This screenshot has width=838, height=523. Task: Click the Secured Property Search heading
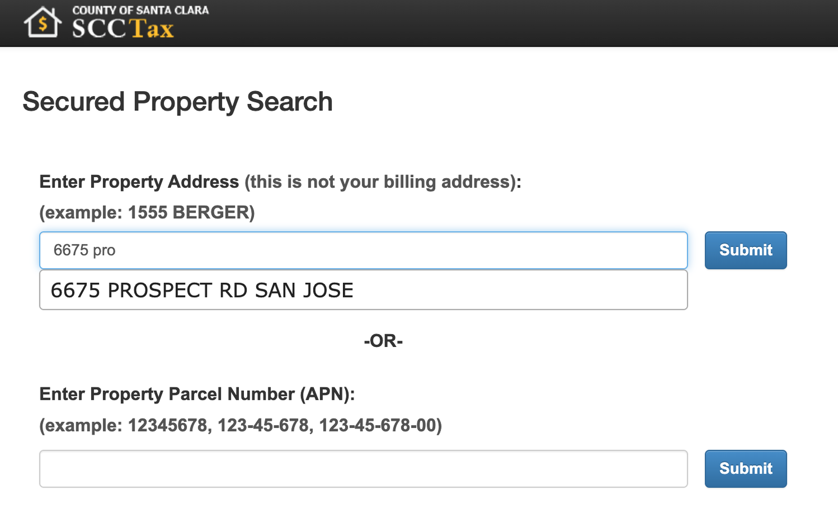click(177, 102)
